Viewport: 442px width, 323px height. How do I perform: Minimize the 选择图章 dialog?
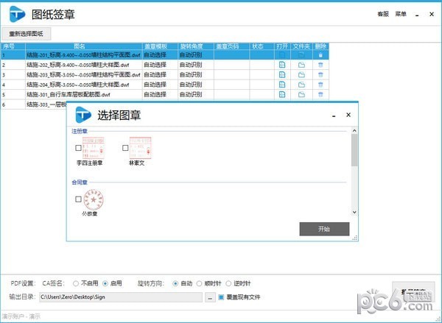pyautogui.click(x=334, y=116)
